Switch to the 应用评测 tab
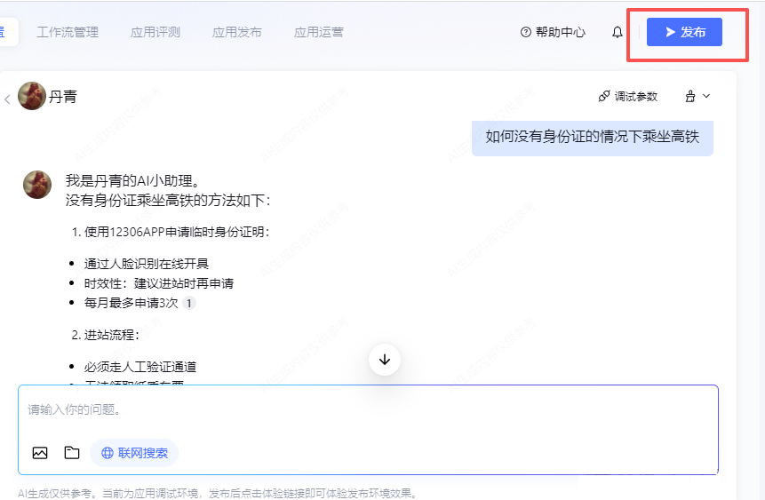This screenshot has width=765, height=500. point(155,32)
